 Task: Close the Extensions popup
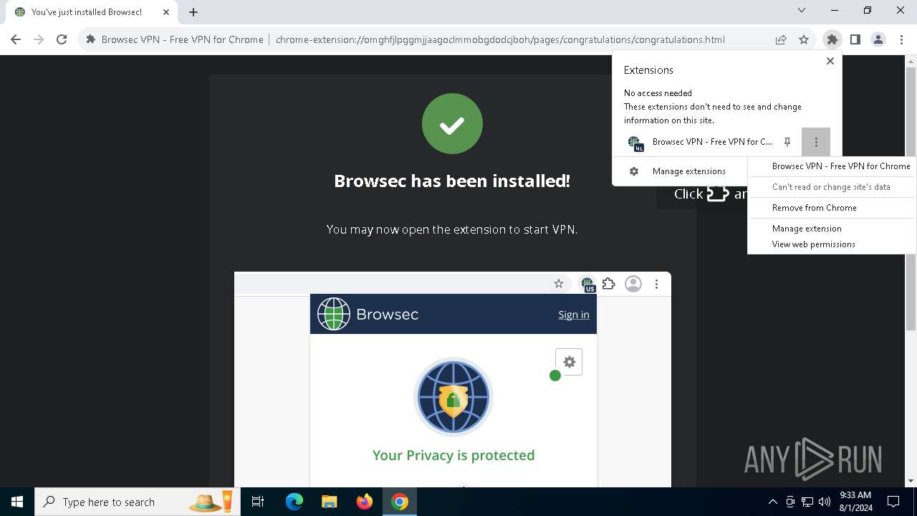[x=830, y=61]
